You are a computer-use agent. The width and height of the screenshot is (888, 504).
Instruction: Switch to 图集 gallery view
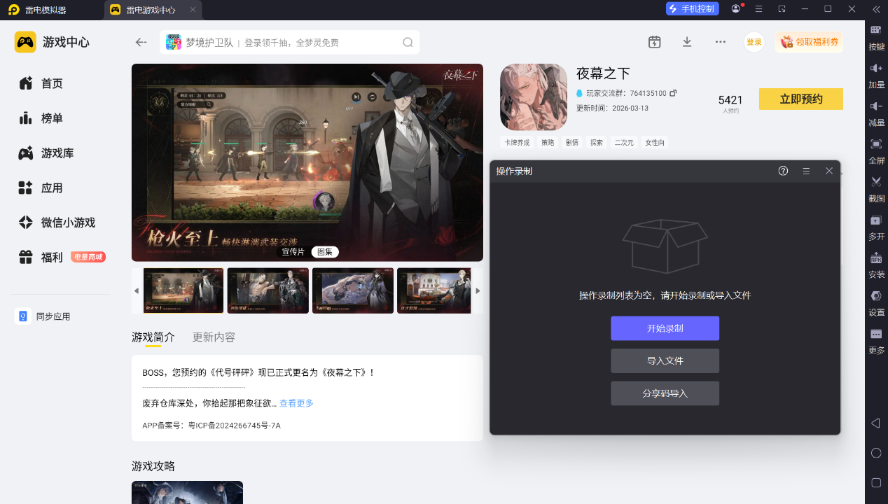click(325, 252)
